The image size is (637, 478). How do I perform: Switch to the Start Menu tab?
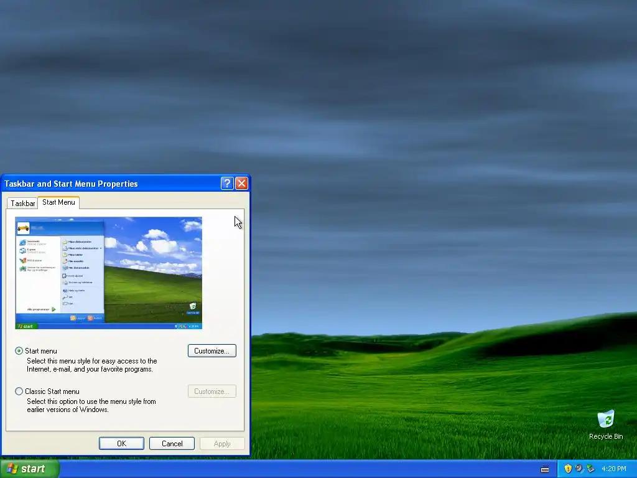(x=58, y=202)
